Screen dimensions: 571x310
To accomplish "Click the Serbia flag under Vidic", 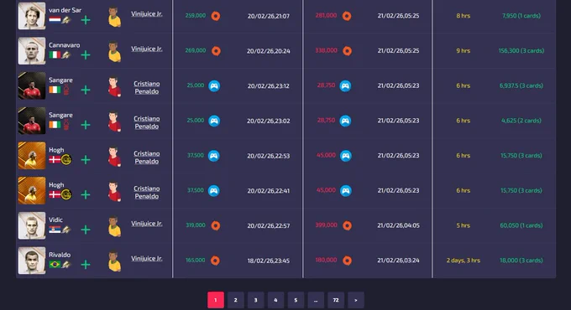I will [55, 230].
